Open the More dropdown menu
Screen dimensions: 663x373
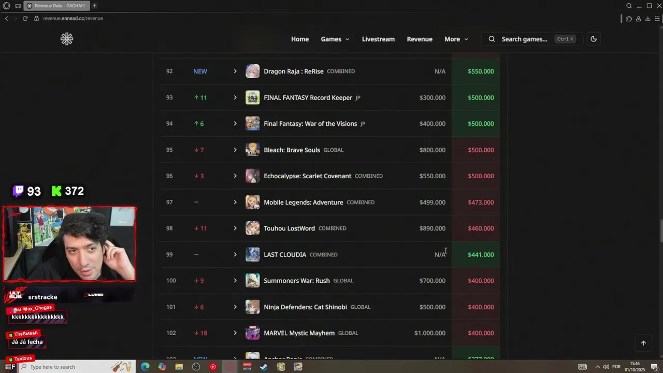[456, 39]
